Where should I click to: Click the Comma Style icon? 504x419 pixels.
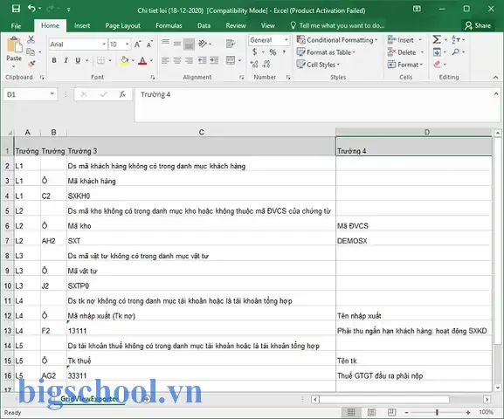coord(284,52)
